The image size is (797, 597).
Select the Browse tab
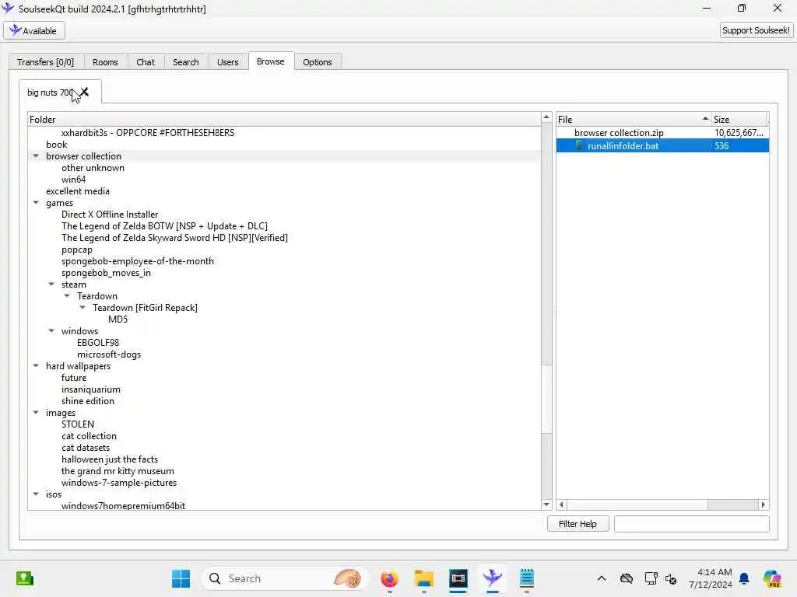(x=270, y=61)
